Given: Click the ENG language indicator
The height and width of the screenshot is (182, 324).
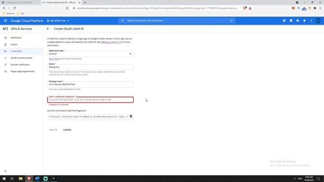Looking at the screenshot, I should click(x=300, y=178).
